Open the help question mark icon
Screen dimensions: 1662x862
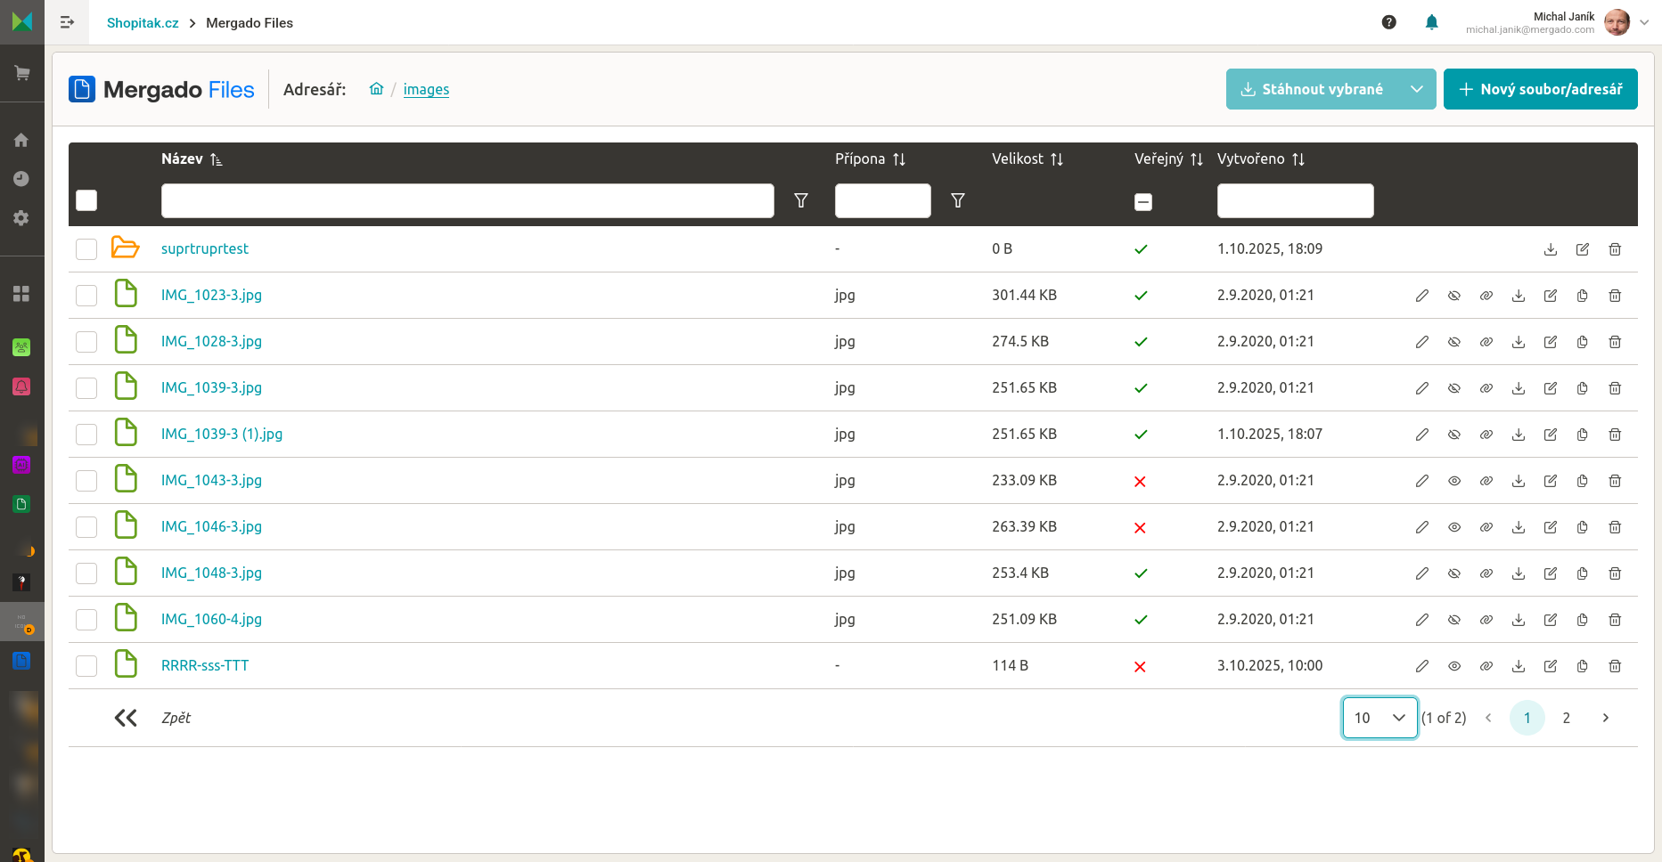coord(1388,22)
